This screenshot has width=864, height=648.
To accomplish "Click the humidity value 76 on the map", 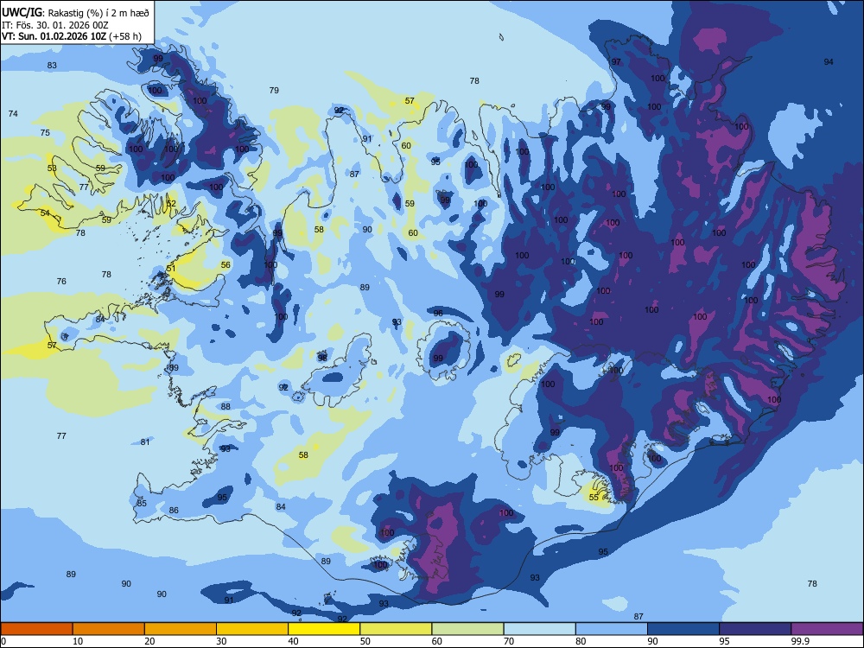I will (61, 281).
